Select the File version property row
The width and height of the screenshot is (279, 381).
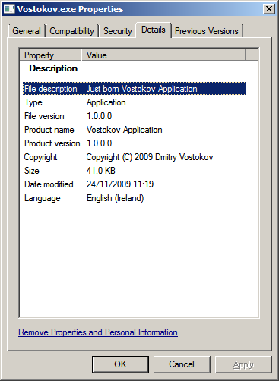pyautogui.click(x=135, y=116)
